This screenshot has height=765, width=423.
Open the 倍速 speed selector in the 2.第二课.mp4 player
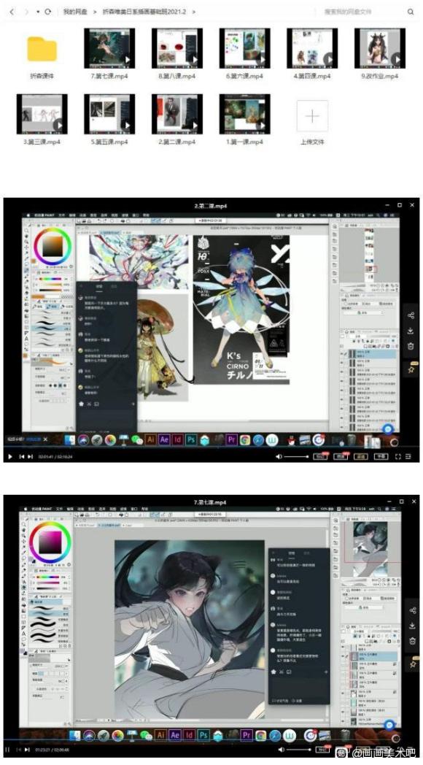click(319, 456)
